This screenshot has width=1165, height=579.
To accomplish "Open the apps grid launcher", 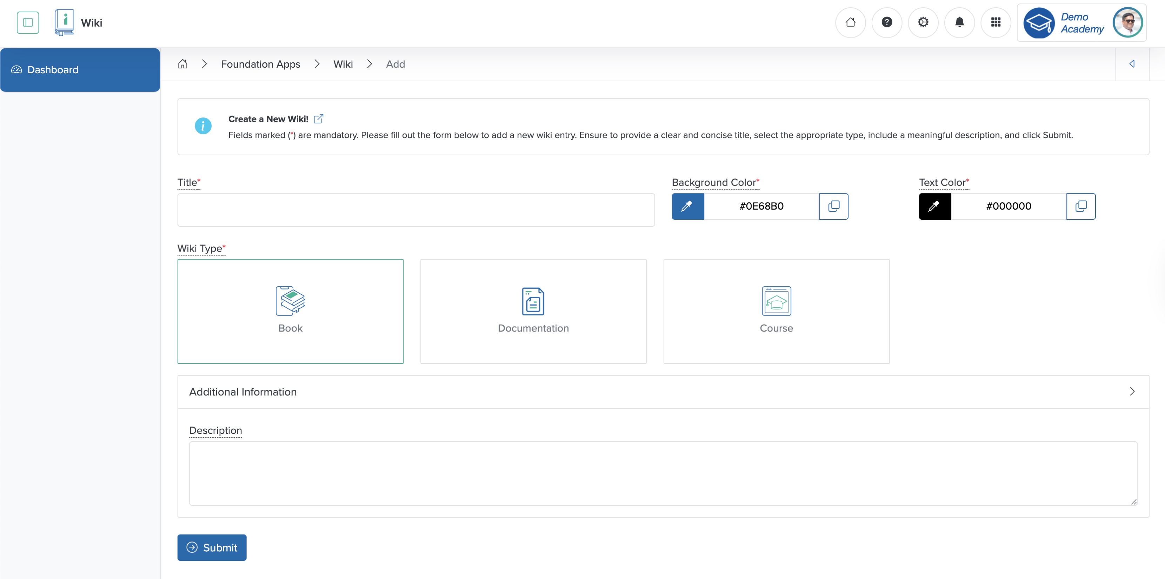I will (x=996, y=22).
